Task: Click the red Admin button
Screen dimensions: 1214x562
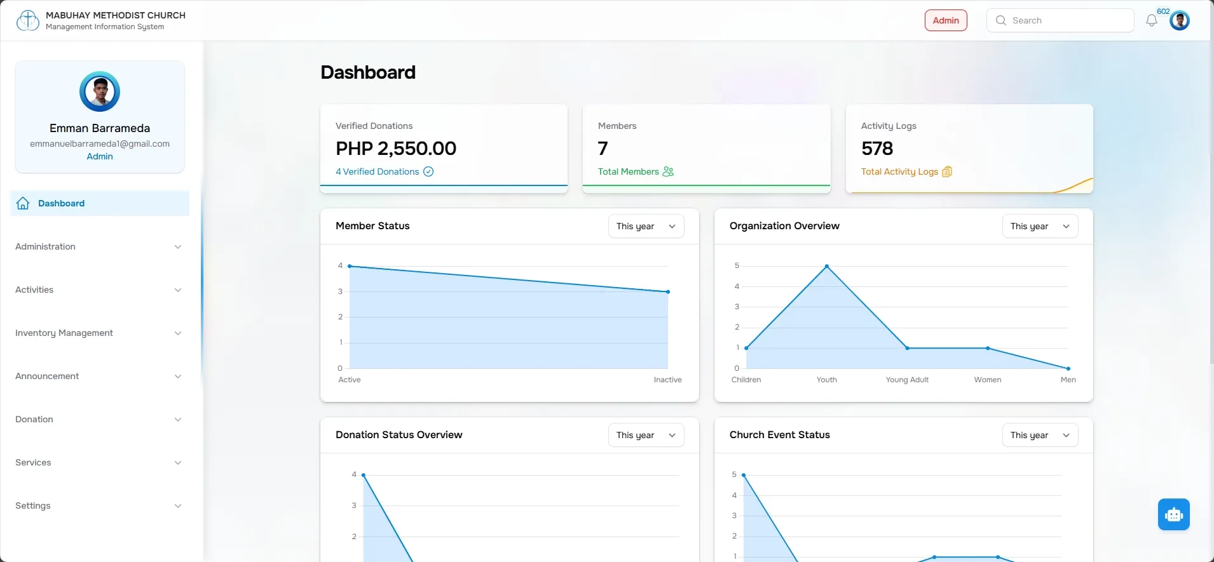Action: [946, 20]
